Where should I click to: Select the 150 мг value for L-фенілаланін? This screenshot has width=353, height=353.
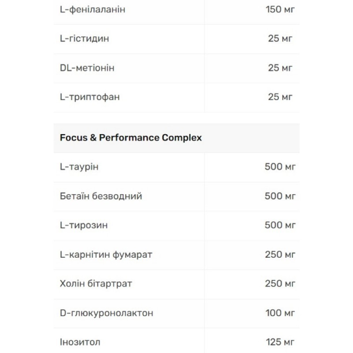point(280,9)
